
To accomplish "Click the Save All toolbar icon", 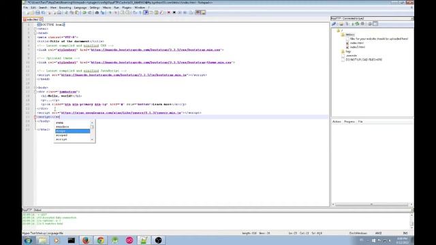I will click(x=44, y=12).
